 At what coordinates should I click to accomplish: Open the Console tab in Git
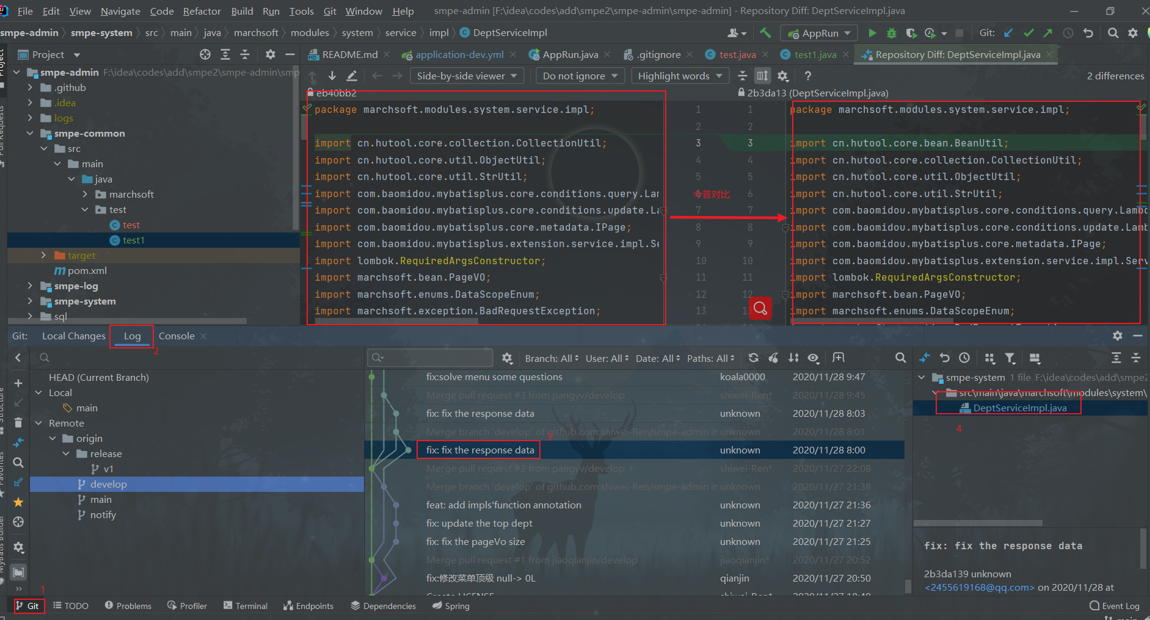tap(177, 336)
